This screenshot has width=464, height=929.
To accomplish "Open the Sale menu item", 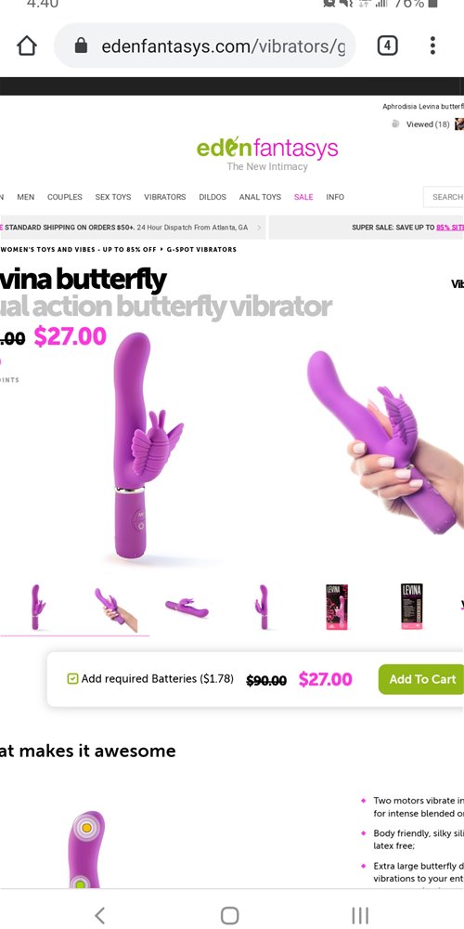I will [x=303, y=197].
